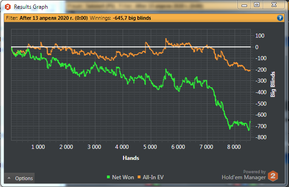Click the 'Filter:' label in the orange bar
This screenshot has height=187, width=289.
point(12,18)
